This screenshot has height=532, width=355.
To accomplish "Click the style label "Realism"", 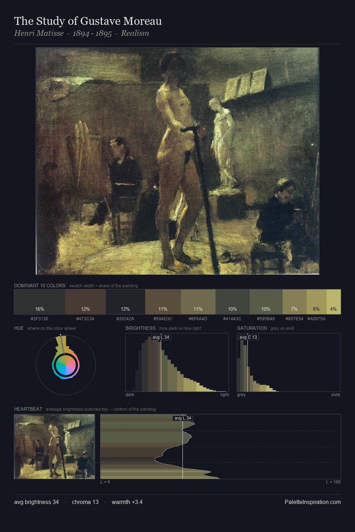I will pos(135,33).
